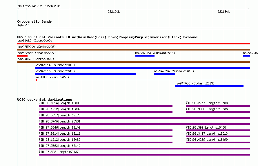Select purple bar under %ID:98.399|Length:18488

[218, 130]
